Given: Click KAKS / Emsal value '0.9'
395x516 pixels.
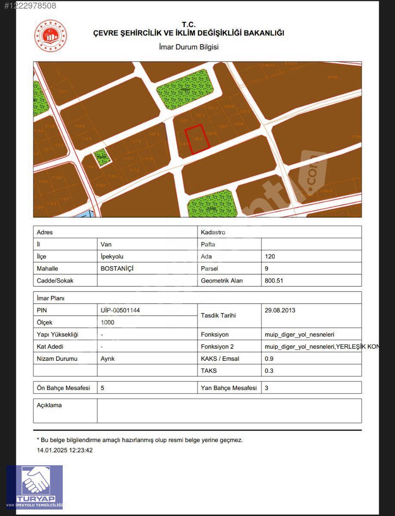Looking at the screenshot, I should [269, 358].
